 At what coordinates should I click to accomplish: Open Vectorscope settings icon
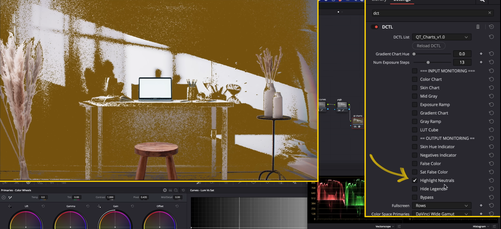coord(399,226)
